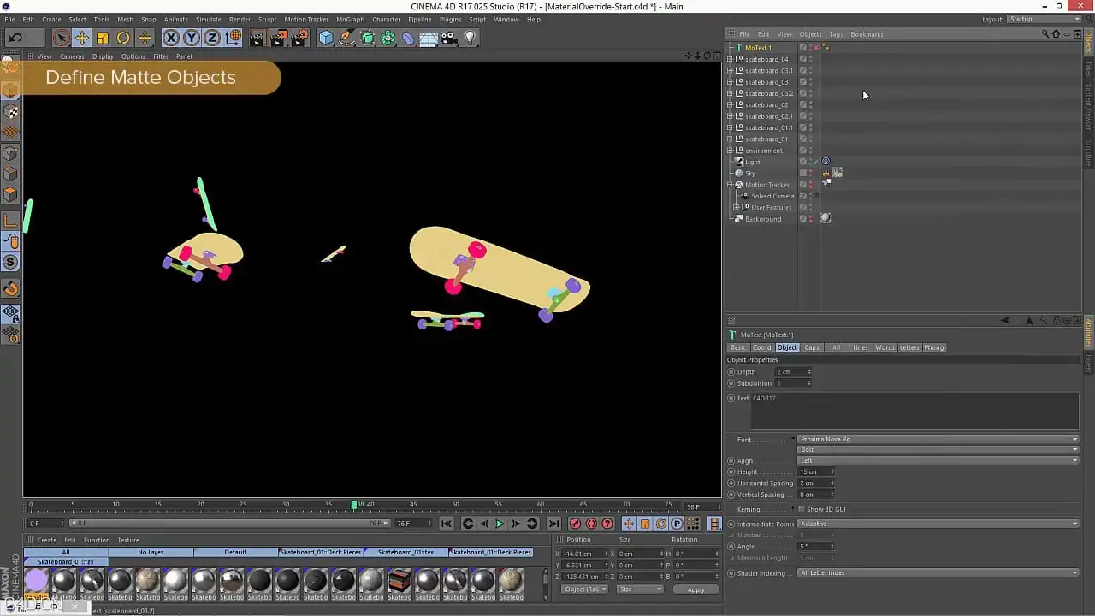Open the green generators (Subdivision Surface) icon
The image size is (1095, 616).
click(367, 38)
